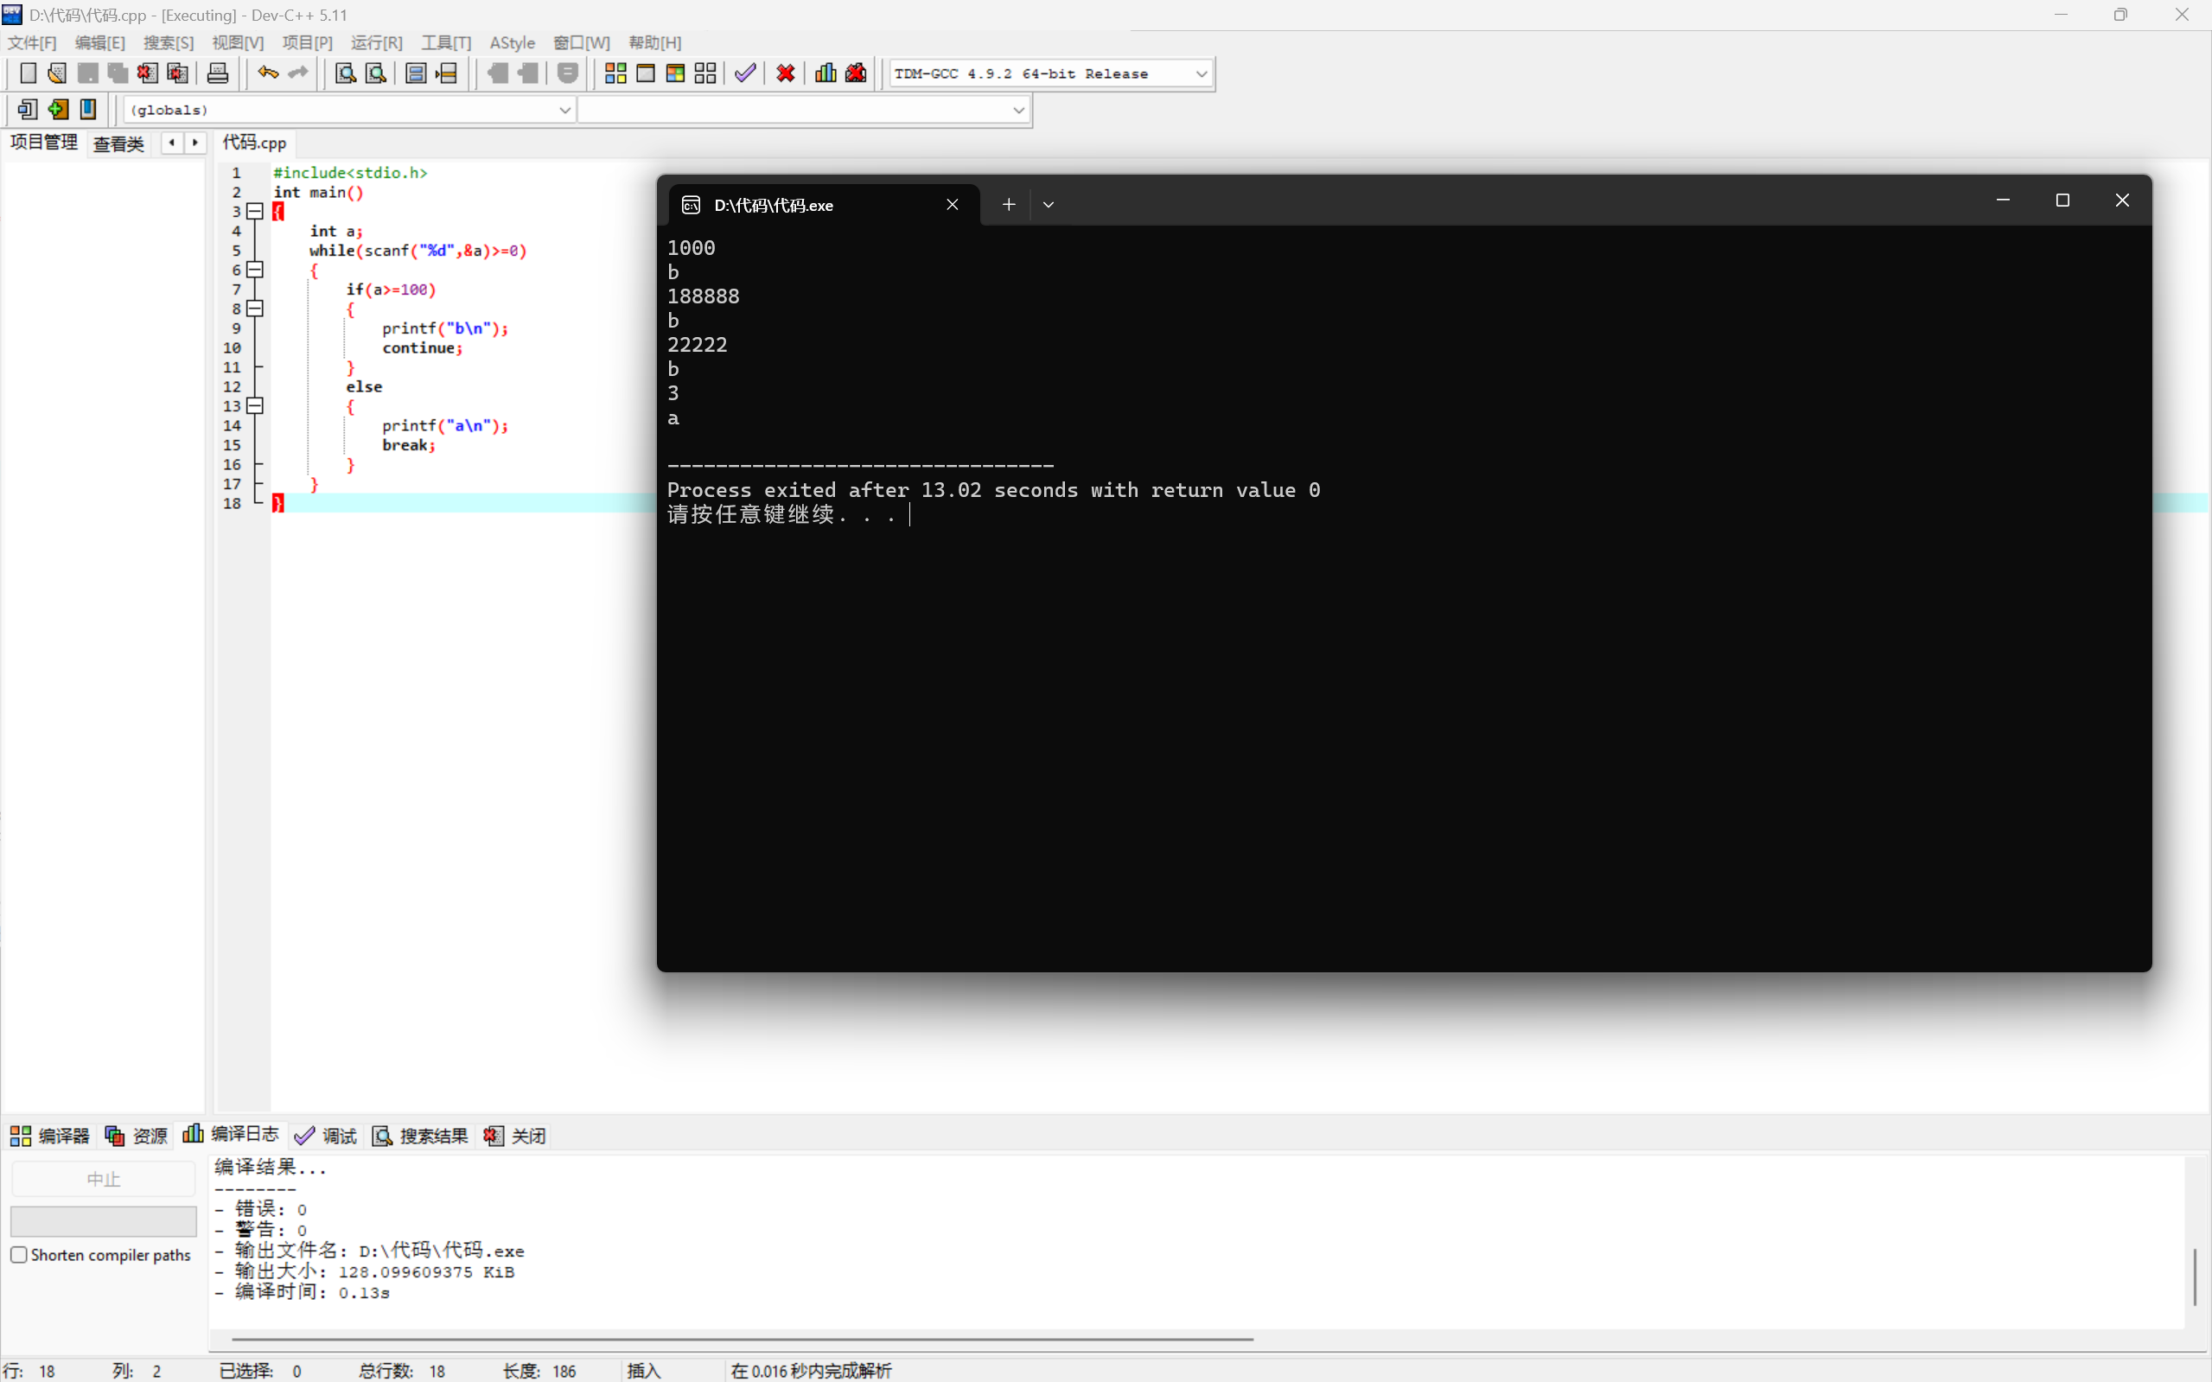
Task: Click the Compile icon in toolbar
Action: click(615, 73)
